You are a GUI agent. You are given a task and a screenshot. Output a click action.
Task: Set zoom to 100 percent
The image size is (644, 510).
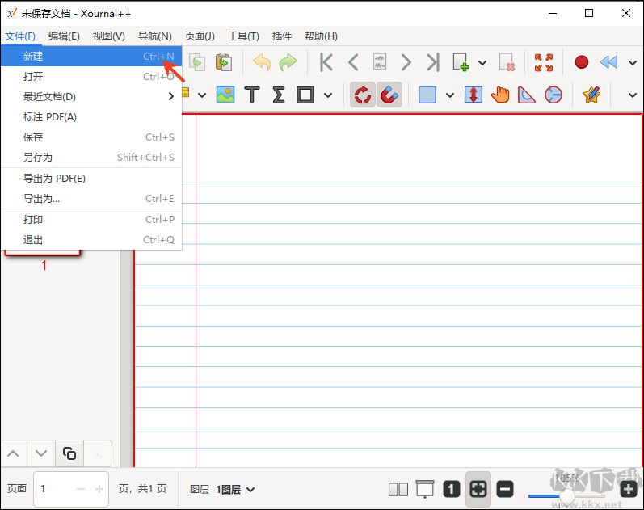452,490
